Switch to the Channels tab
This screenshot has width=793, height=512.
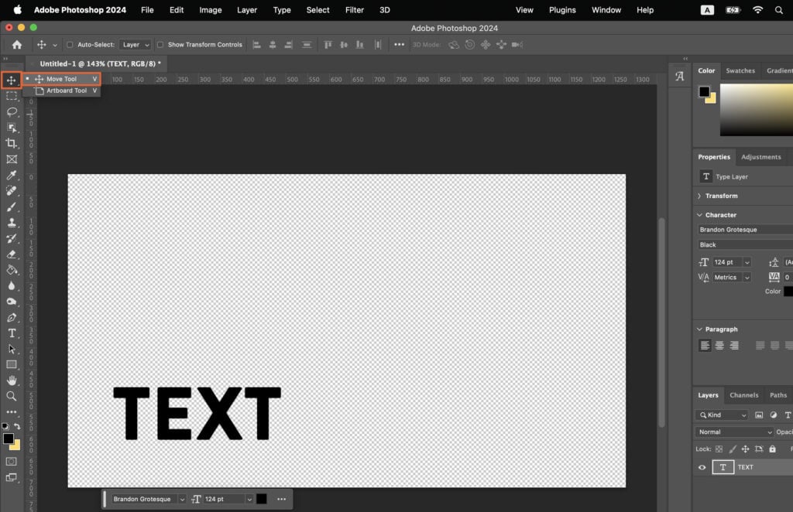744,395
